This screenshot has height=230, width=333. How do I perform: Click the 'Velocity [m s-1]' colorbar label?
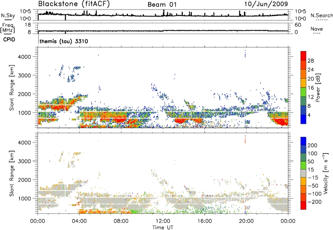click(326, 173)
